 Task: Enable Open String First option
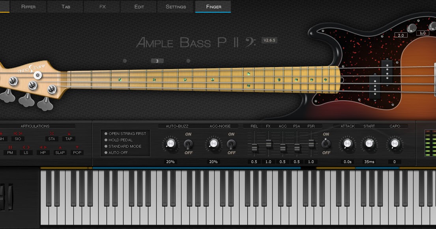click(x=125, y=133)
